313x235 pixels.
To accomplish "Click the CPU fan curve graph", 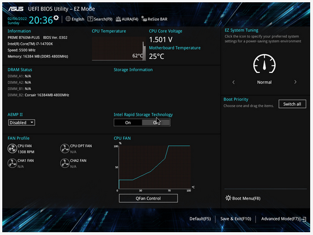I will [154, 167].
